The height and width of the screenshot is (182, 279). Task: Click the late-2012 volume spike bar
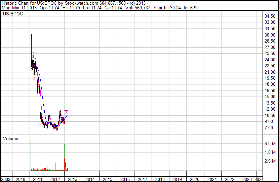point(65,157)
